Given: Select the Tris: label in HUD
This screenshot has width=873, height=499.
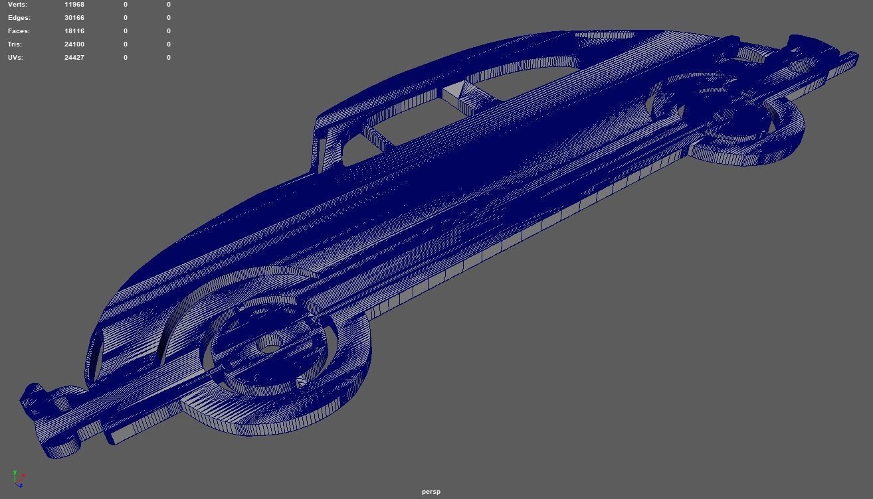Looking at the screenshot, I should [x=15, y=44].
